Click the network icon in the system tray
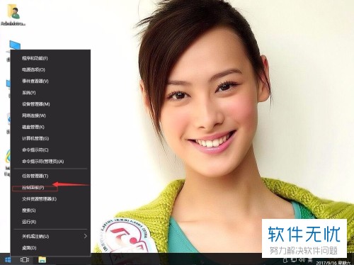This screenshot has width=354, height=265. [294, 260]
